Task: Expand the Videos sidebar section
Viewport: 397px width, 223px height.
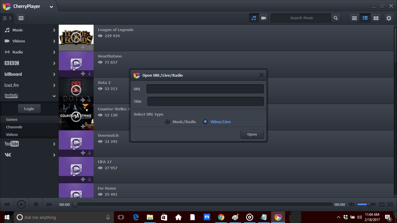Action: coord(29,41)
